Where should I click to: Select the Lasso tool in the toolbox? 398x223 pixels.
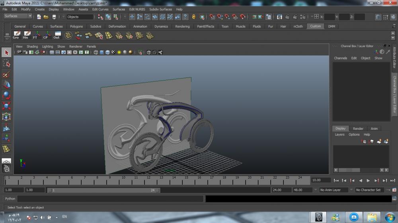coord(6,63)
